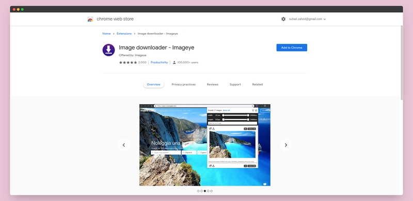Show the previous screenshot with left arrow
This screenshot has height=201, width=413.
tap(123, 145)
